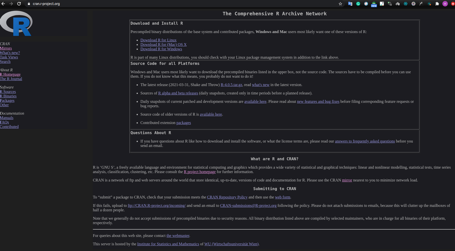Open the Extensions puzzle piece menu
The image size is (455, 251).
[437, 4]
